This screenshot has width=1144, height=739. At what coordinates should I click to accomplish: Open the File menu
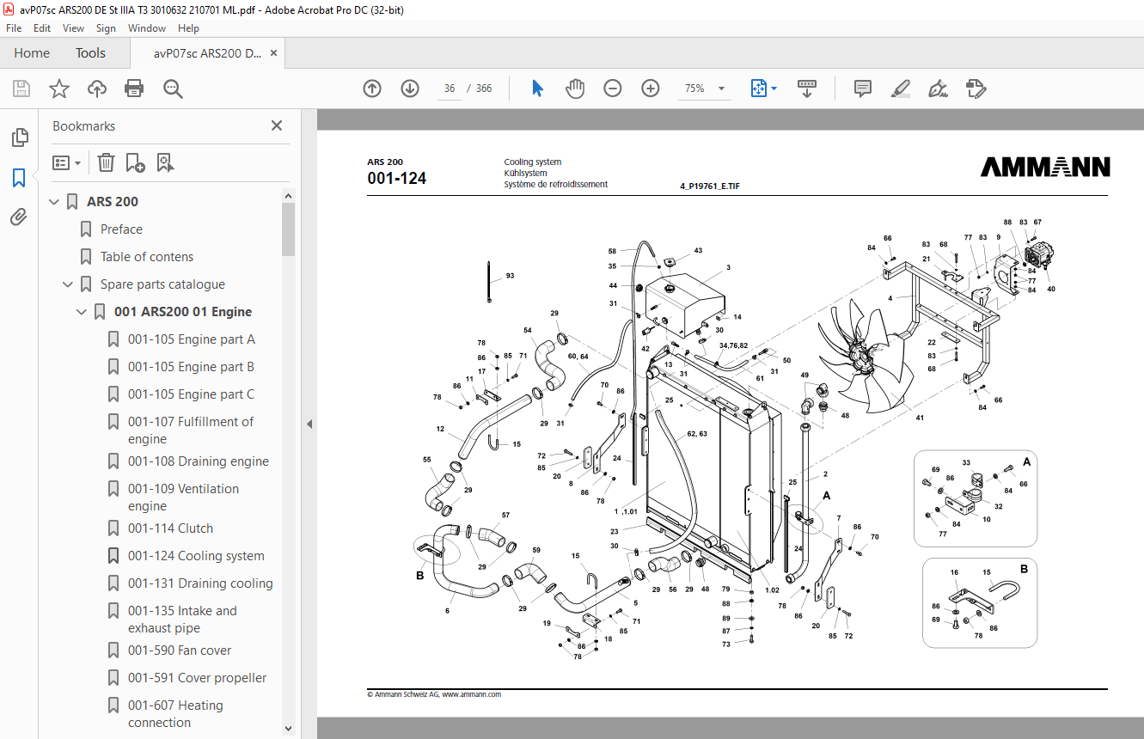[14, 27]
